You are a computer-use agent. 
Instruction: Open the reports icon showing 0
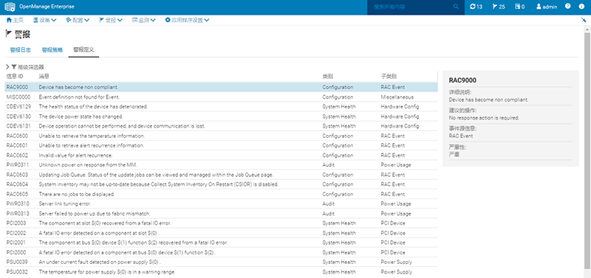(520, 7)
